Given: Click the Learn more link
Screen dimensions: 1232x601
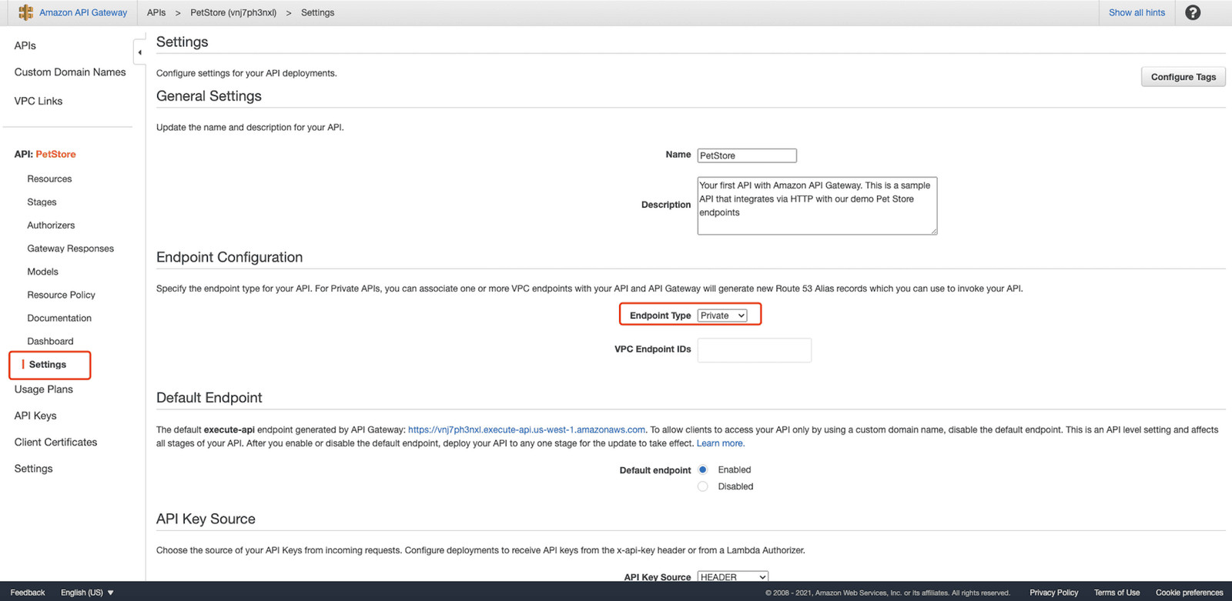Looking at the screenshot, I should point(720,443).
